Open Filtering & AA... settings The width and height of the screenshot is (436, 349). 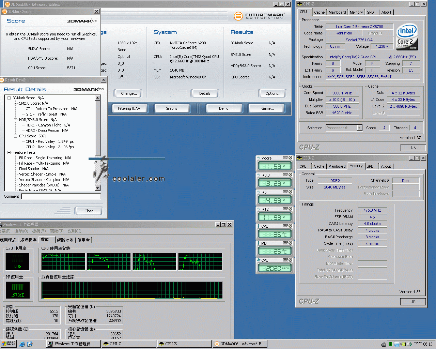click(x=130, y=108)
